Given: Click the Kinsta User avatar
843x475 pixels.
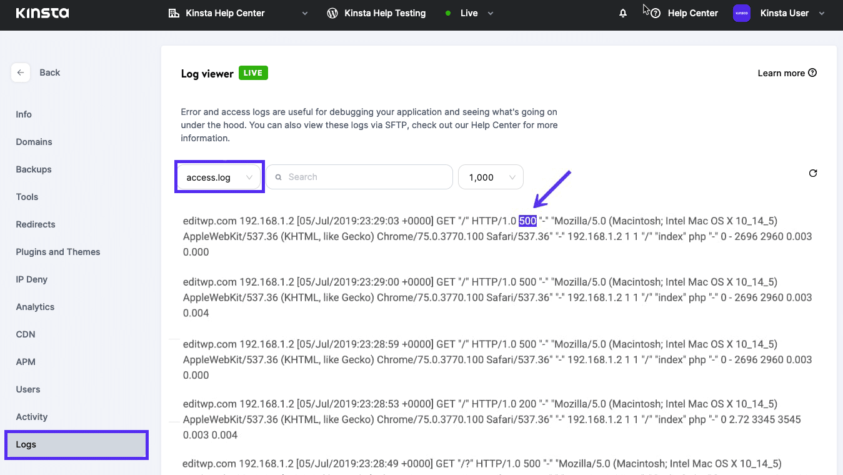Looking at the screenshot, I should (741, 12).
